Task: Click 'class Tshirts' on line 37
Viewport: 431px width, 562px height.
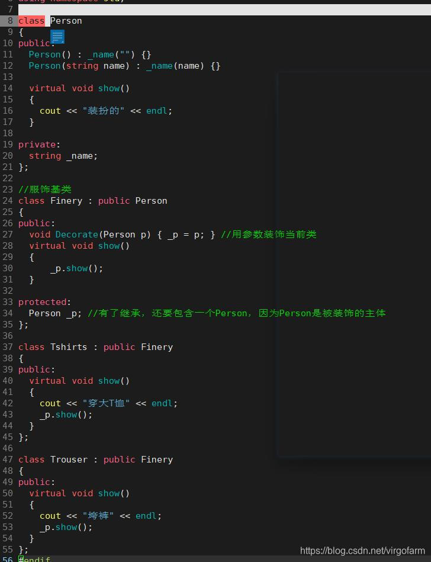Action: click(53, 347)
